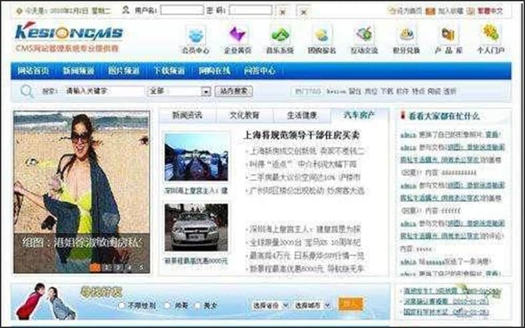The image size is (525, 328).
Task: Select the 美女 radio button
Action: pos(198,305)
